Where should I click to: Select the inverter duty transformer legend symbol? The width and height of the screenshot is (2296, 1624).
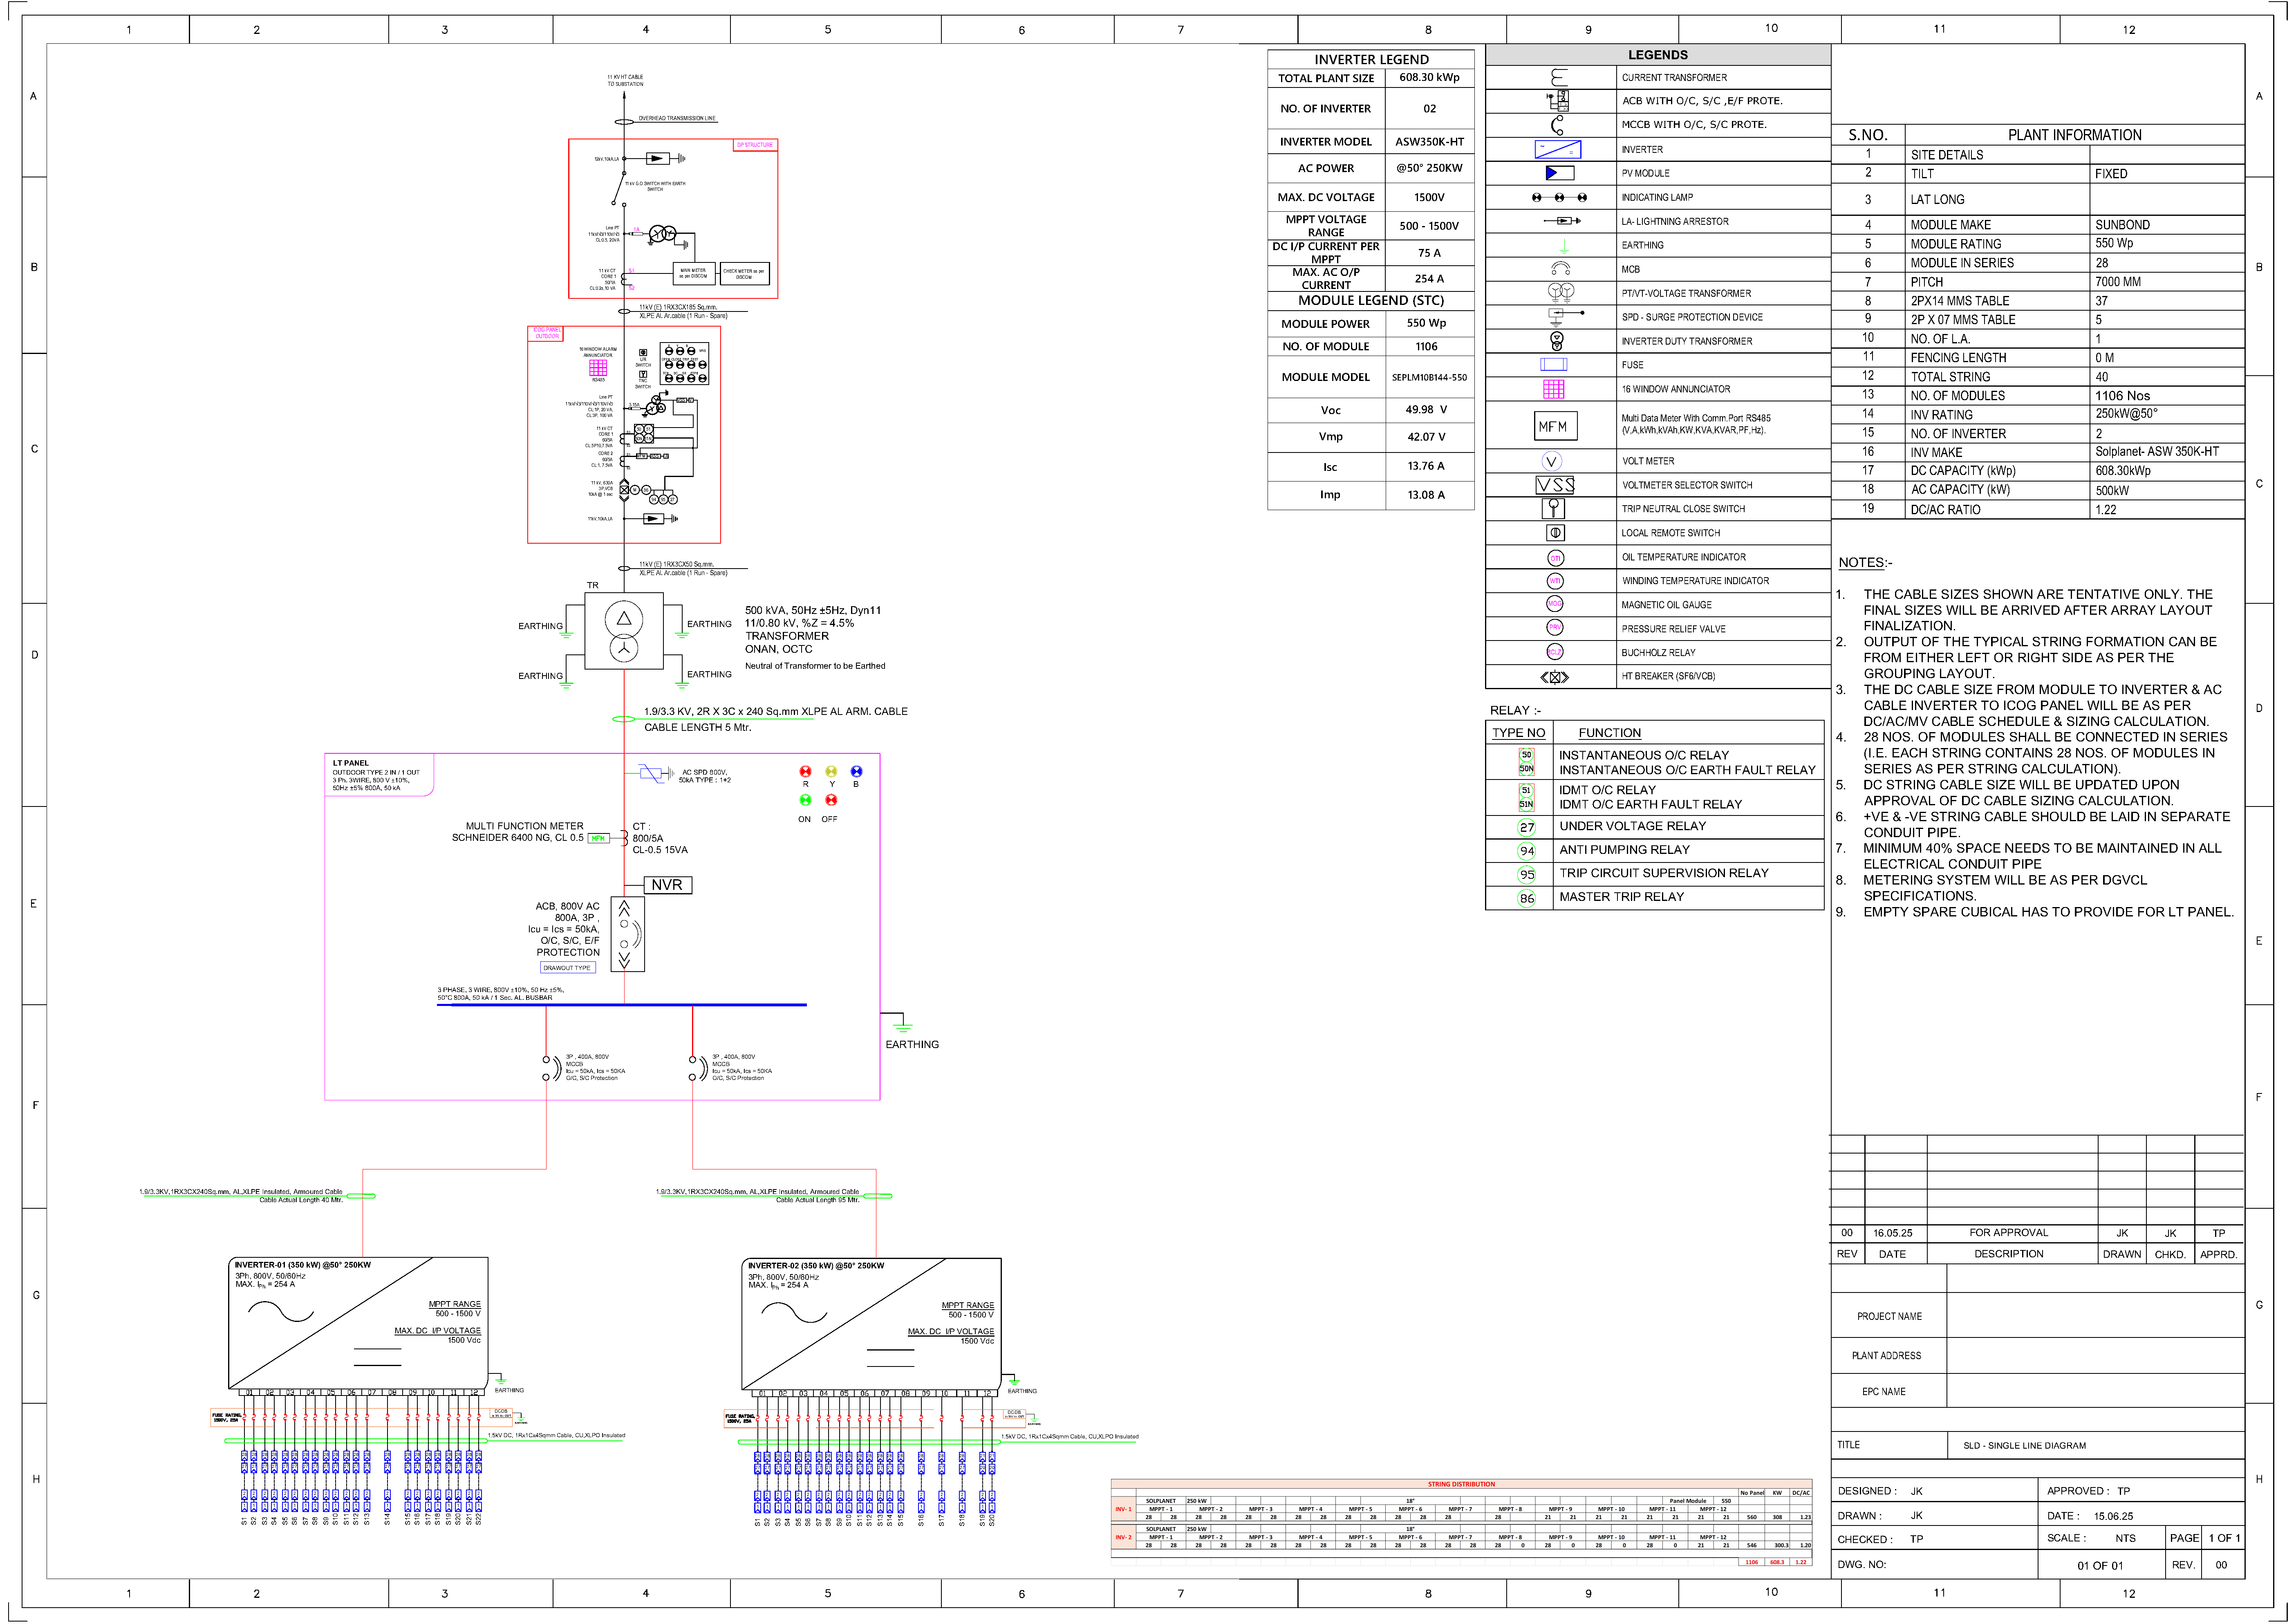click(1556, 341)
